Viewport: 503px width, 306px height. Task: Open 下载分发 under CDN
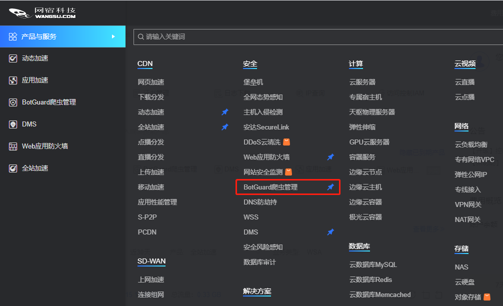151,97
